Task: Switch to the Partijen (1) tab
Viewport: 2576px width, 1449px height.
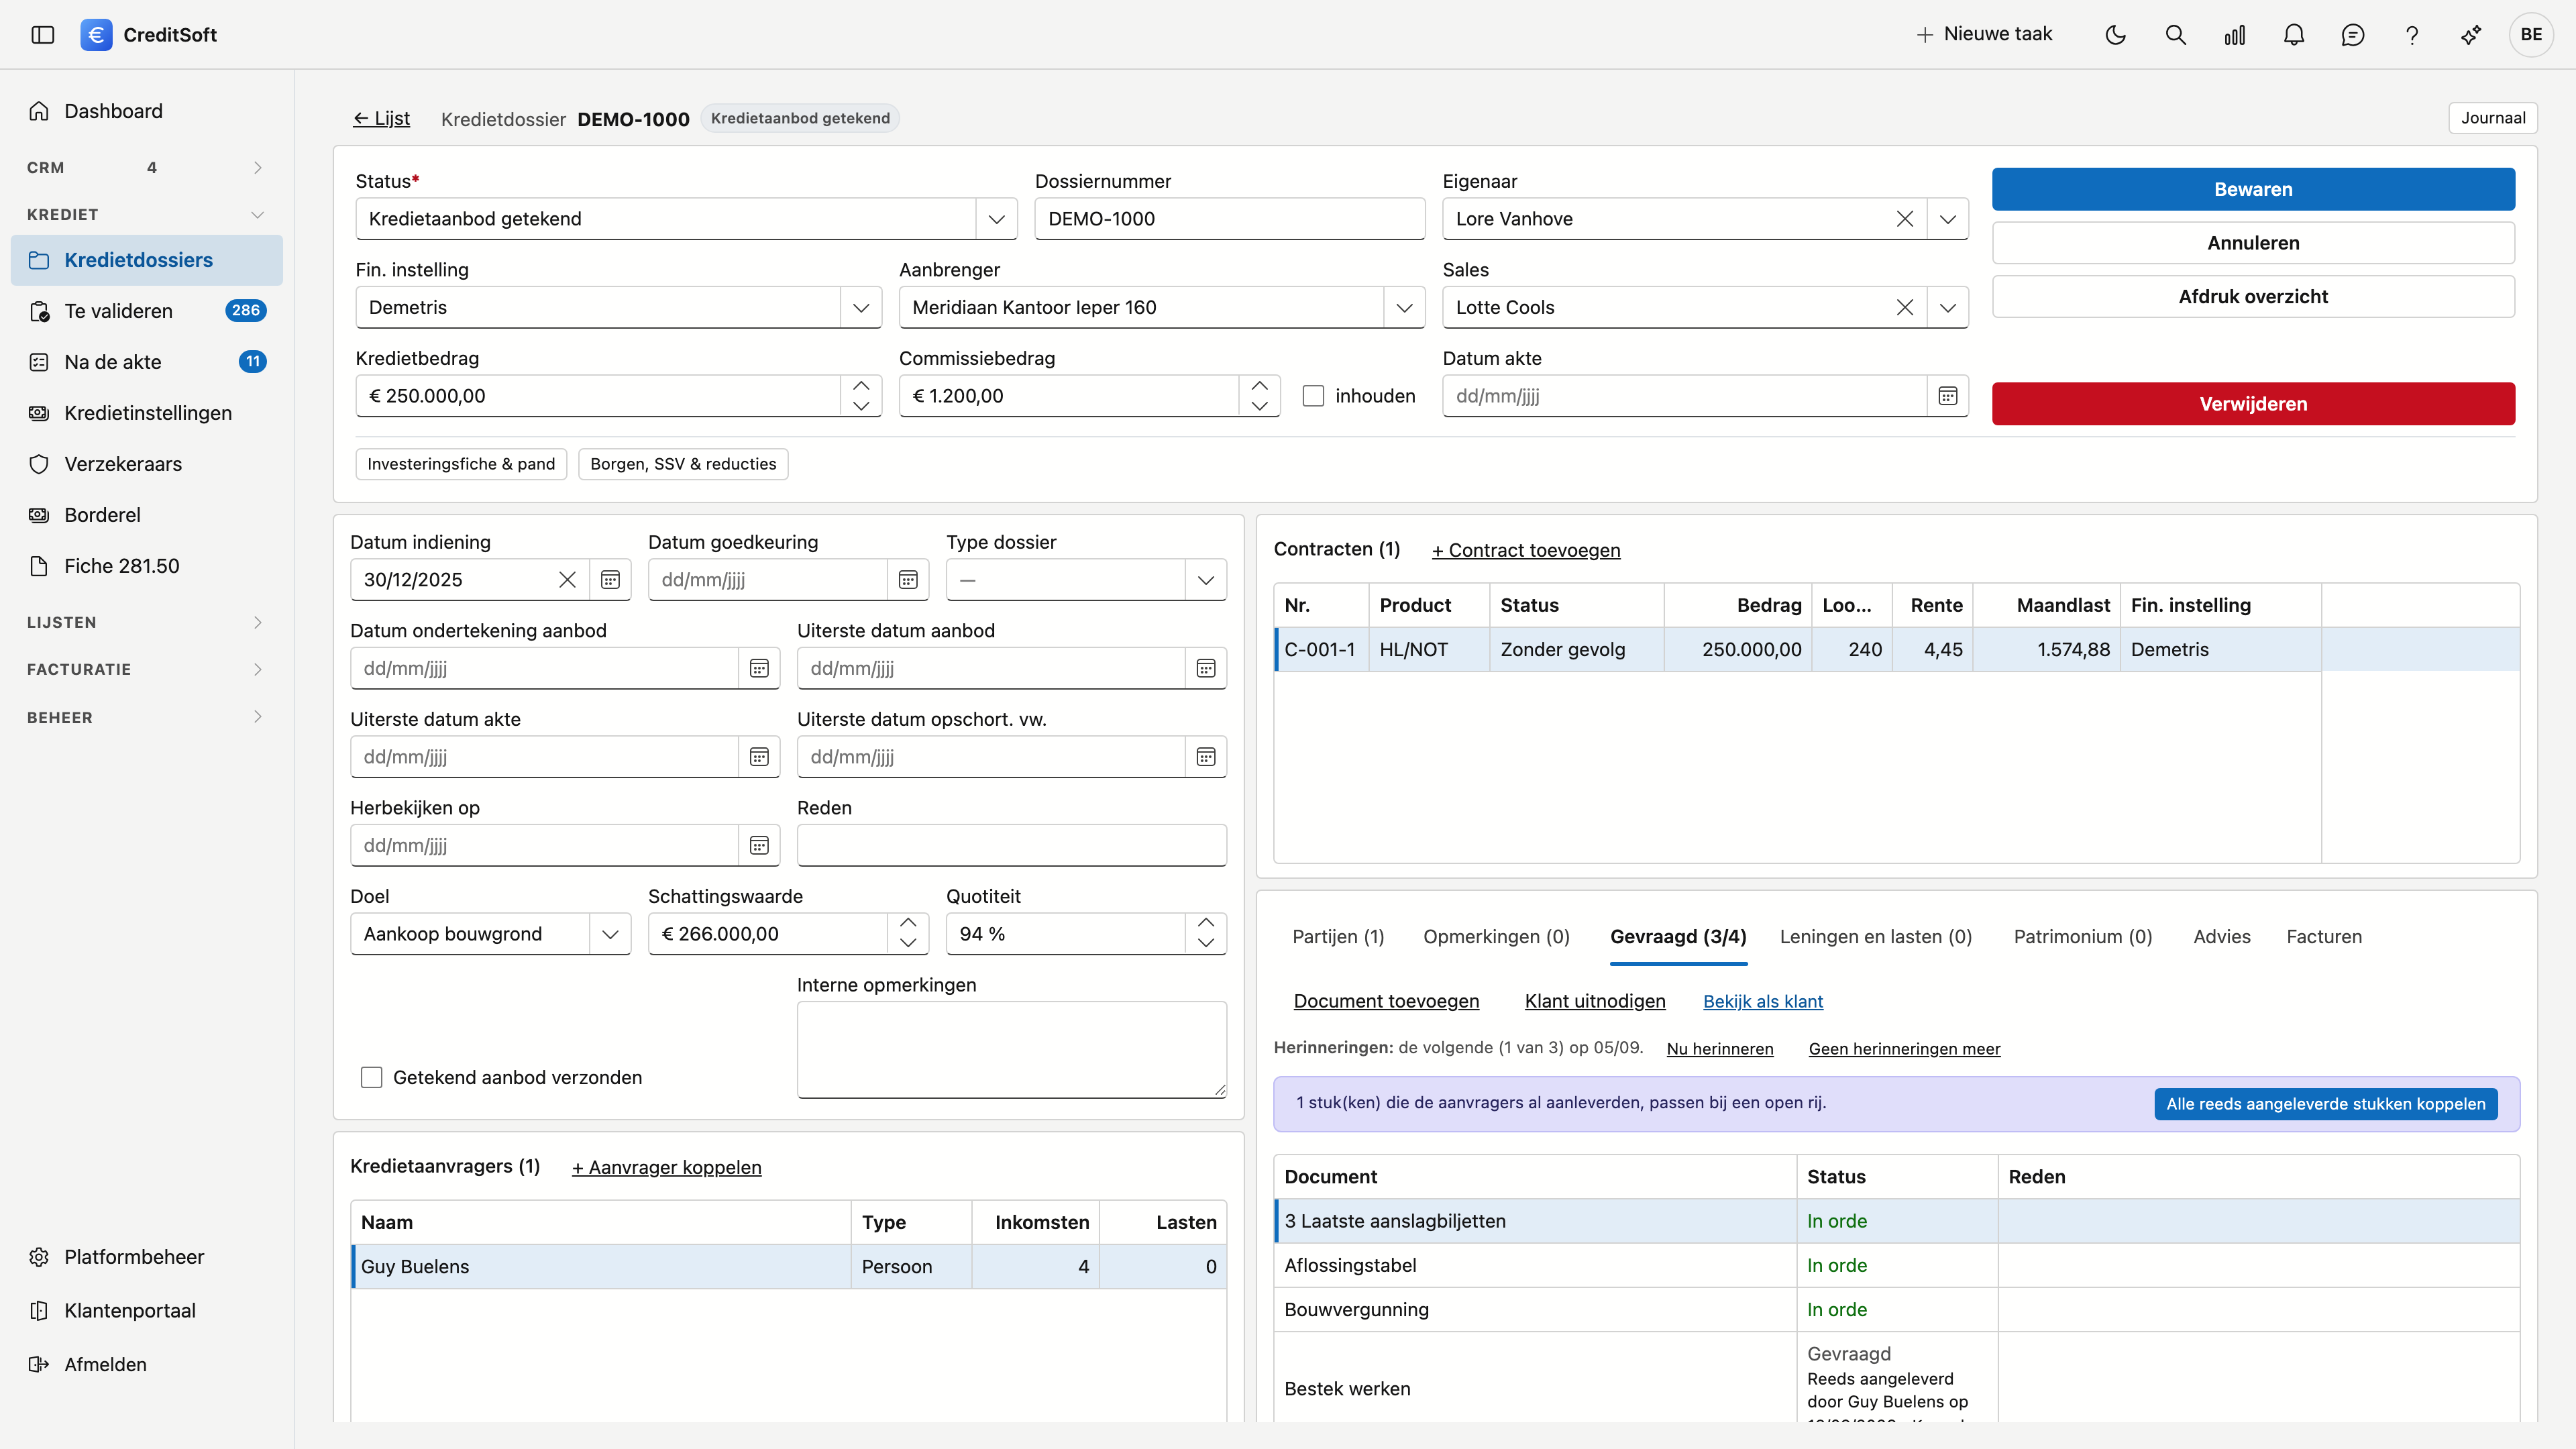Action: pyautogui.click(x=1338, y=937)
